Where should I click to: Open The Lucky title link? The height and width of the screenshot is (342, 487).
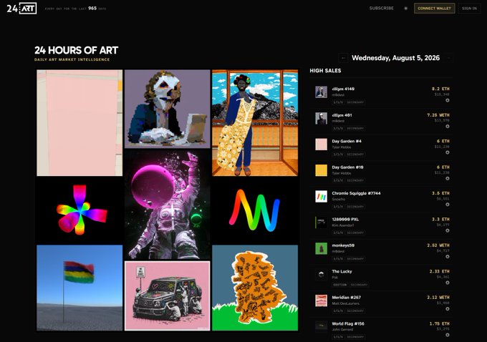(x=342, y=272)
